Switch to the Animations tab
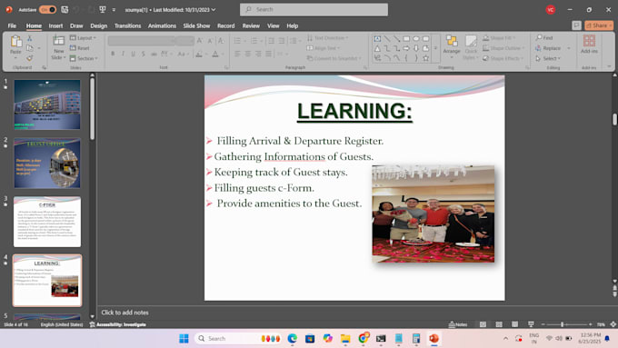Screen dimensions: 618x348 point(162,25)
